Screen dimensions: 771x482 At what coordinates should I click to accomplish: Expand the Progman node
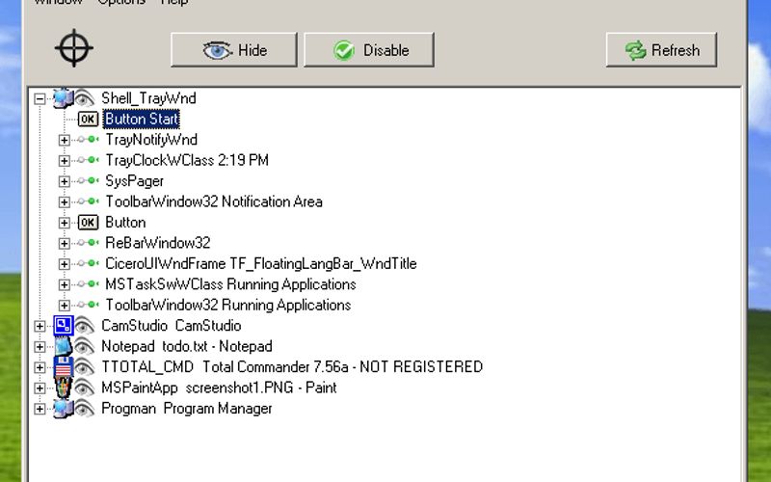tap(40, 409)
